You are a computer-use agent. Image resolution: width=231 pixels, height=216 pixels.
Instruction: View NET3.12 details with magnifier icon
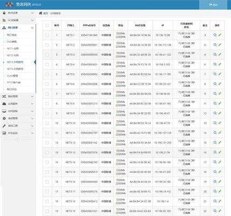coord(215,143)
